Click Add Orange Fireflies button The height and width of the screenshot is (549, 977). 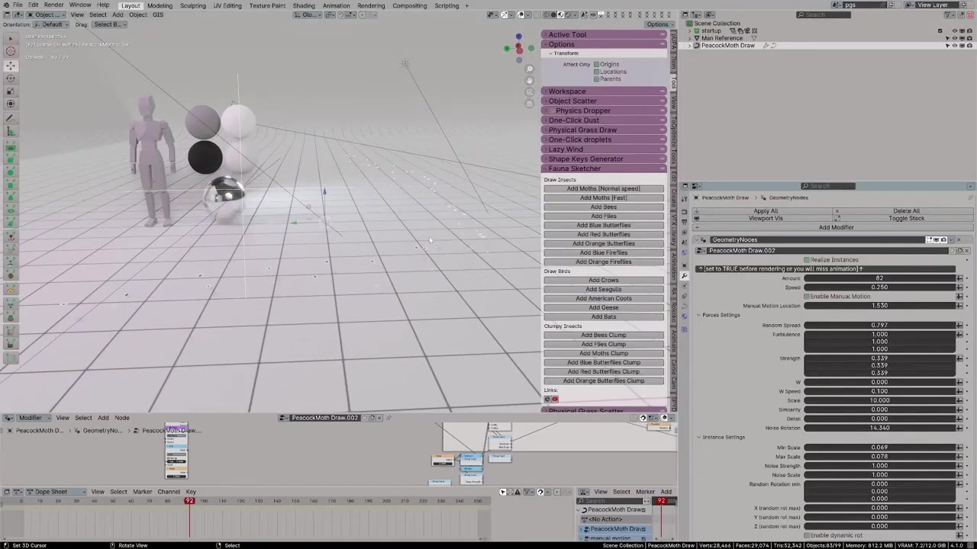pyautogui.click(x=604, y=262)
